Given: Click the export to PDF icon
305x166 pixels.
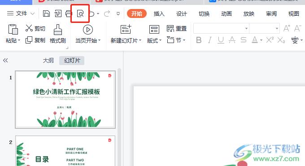Looking at the screenshot, I should pos(58,13).
